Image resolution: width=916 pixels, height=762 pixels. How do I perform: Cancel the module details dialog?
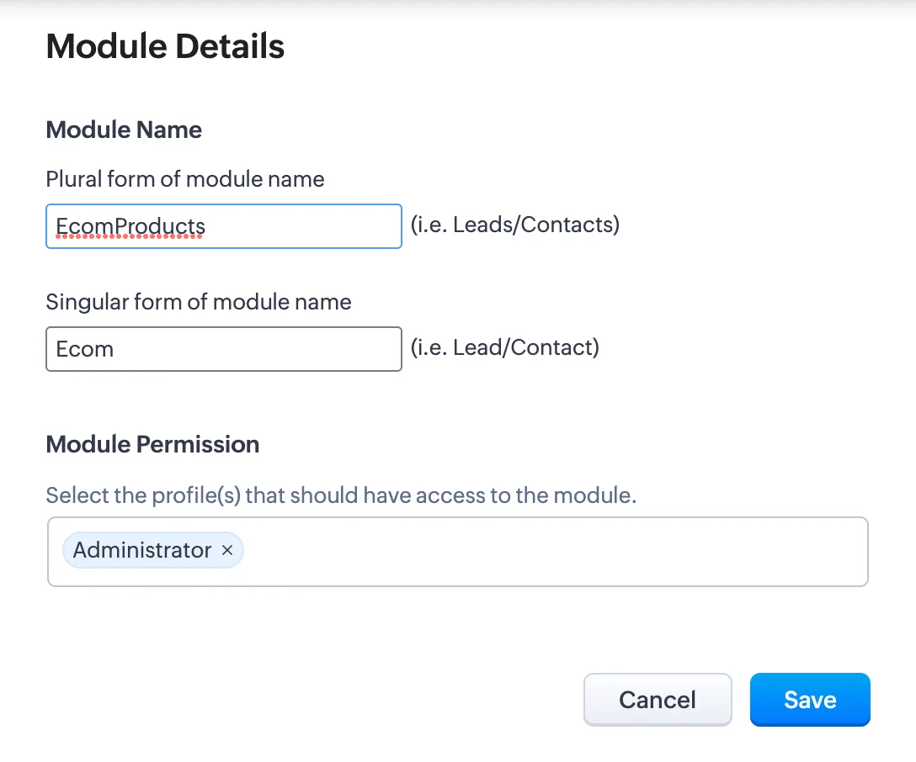[x=658, y=700]
